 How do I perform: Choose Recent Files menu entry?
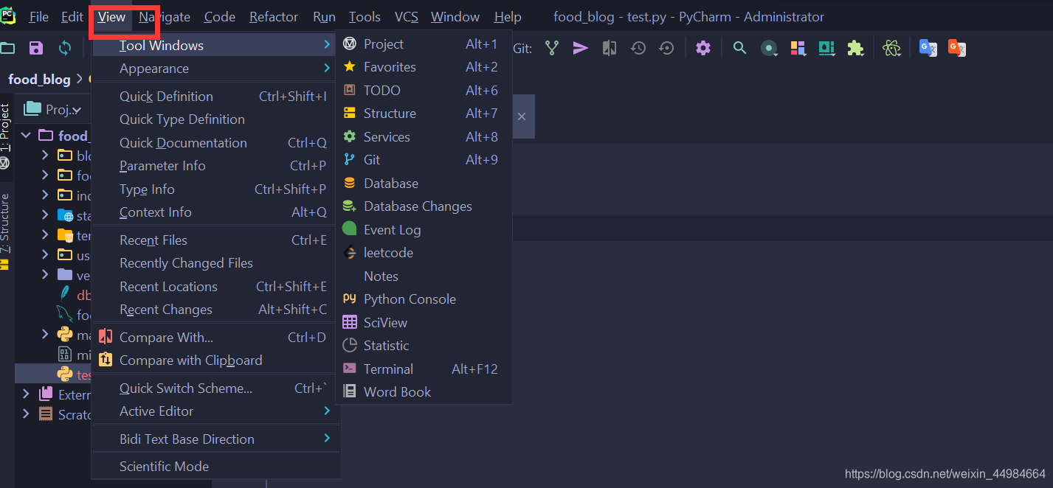click(215, 240)
